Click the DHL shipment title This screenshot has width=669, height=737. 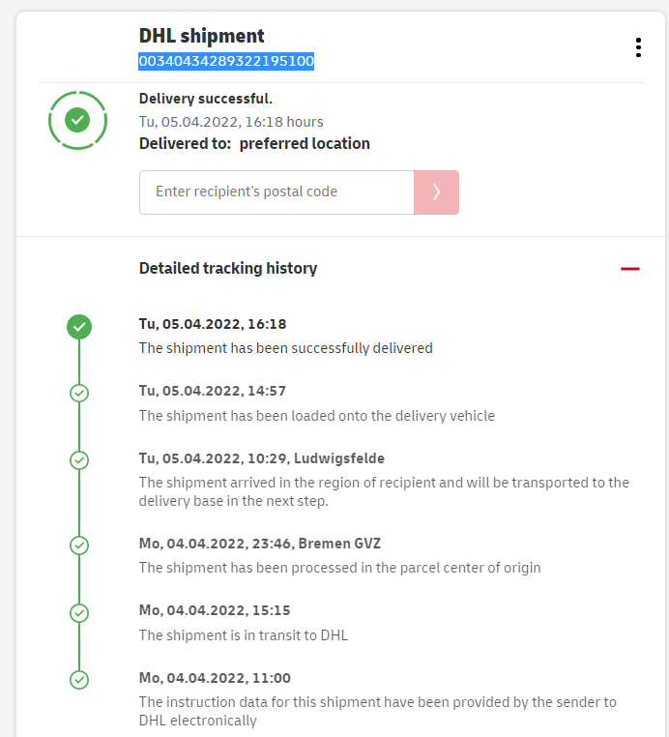click(x=201, y=36)
